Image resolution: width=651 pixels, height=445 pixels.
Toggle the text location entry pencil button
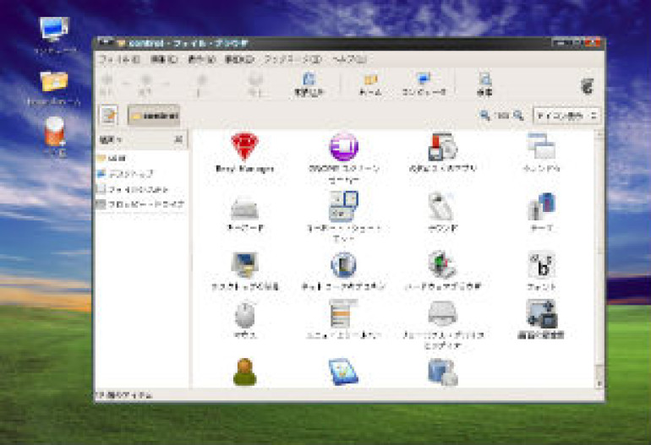[x=109, y=116]
